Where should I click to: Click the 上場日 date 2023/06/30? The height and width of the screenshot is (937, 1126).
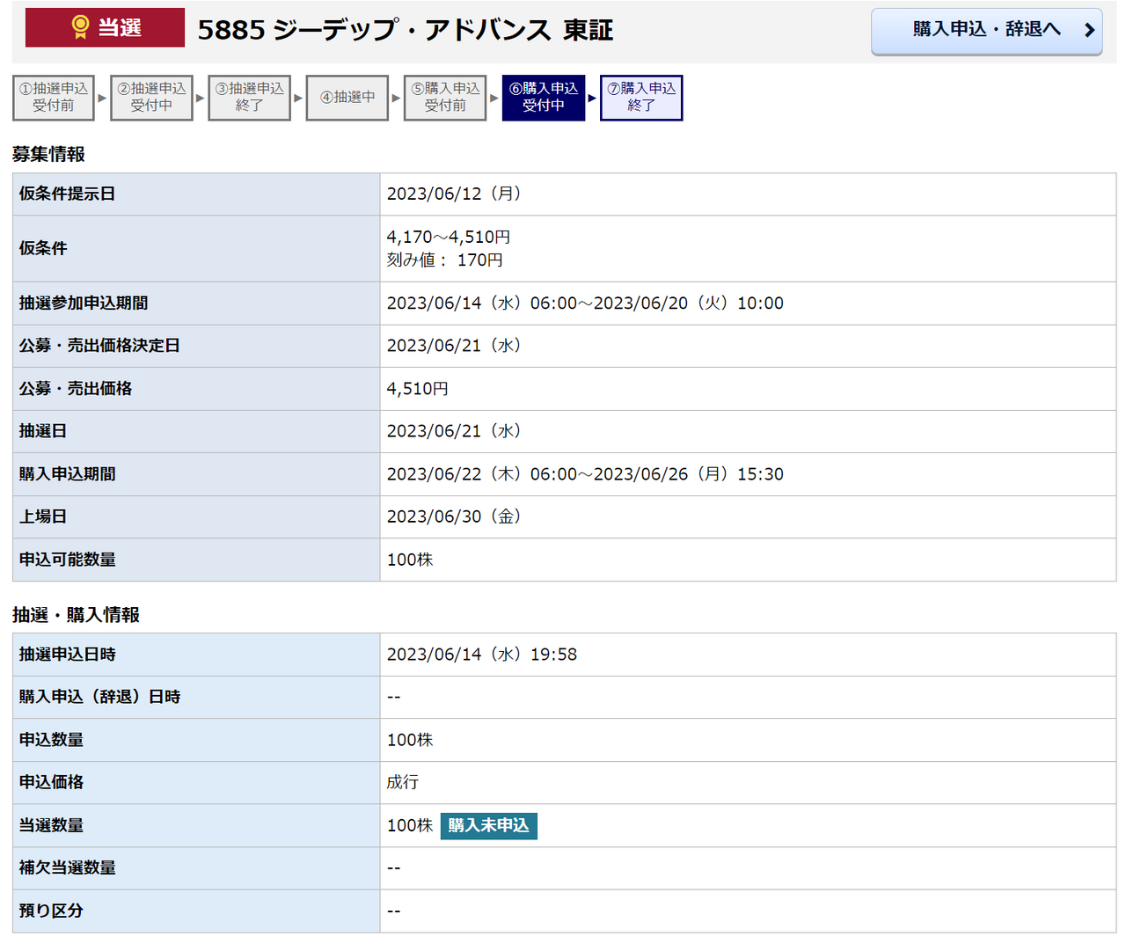point(454,516)
